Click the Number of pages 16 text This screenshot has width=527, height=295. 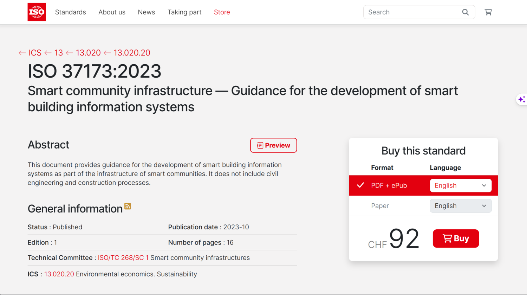[x=201, y=243]
